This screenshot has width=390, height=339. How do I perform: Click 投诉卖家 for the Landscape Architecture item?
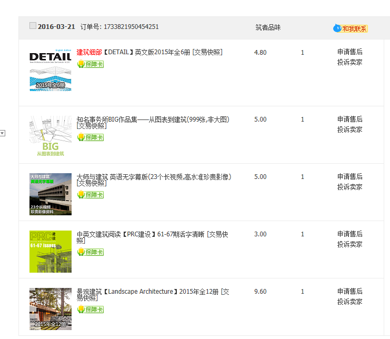pyautogui.click(x=349, y=302)
